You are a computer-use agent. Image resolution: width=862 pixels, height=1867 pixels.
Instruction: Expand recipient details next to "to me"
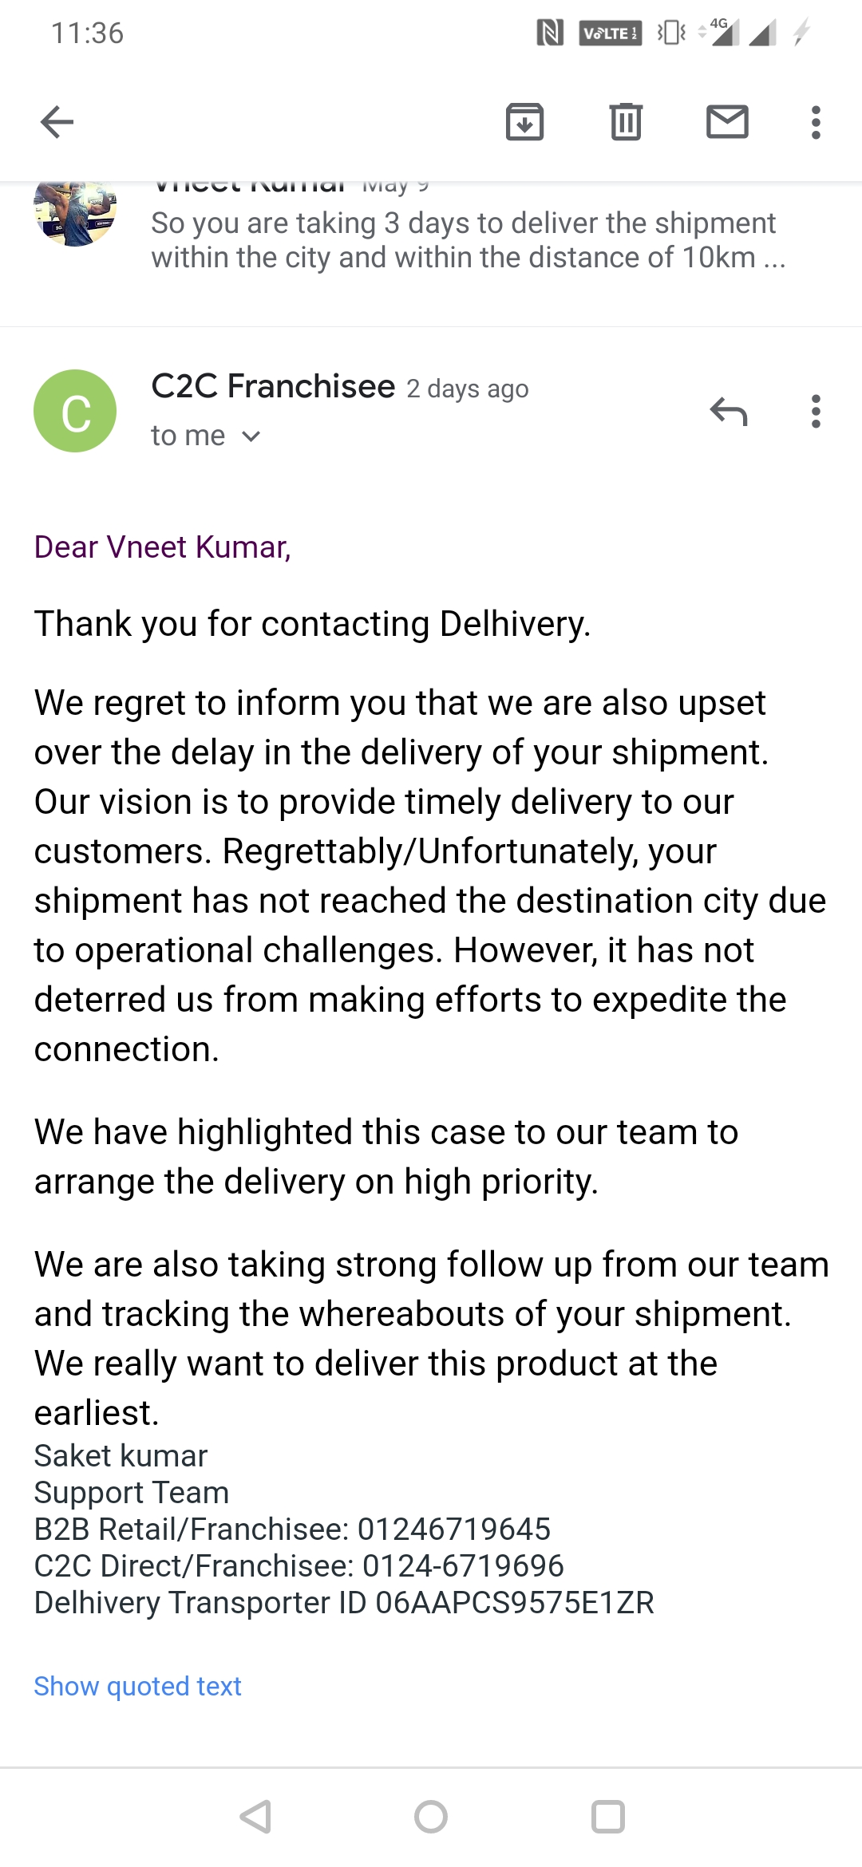coord(251,436)
